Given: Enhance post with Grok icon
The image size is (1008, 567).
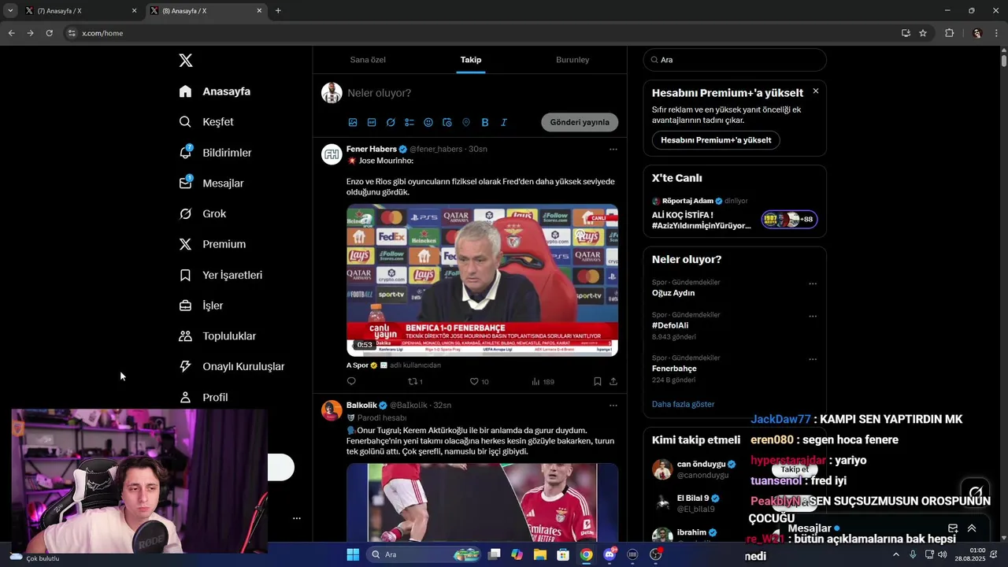Looking at the screenshot, I should point(391,122).
